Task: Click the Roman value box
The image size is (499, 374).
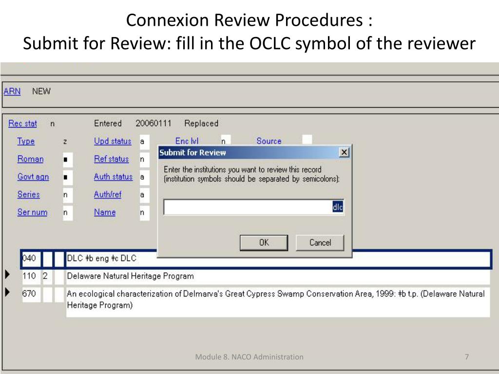Action: (68, 159)
